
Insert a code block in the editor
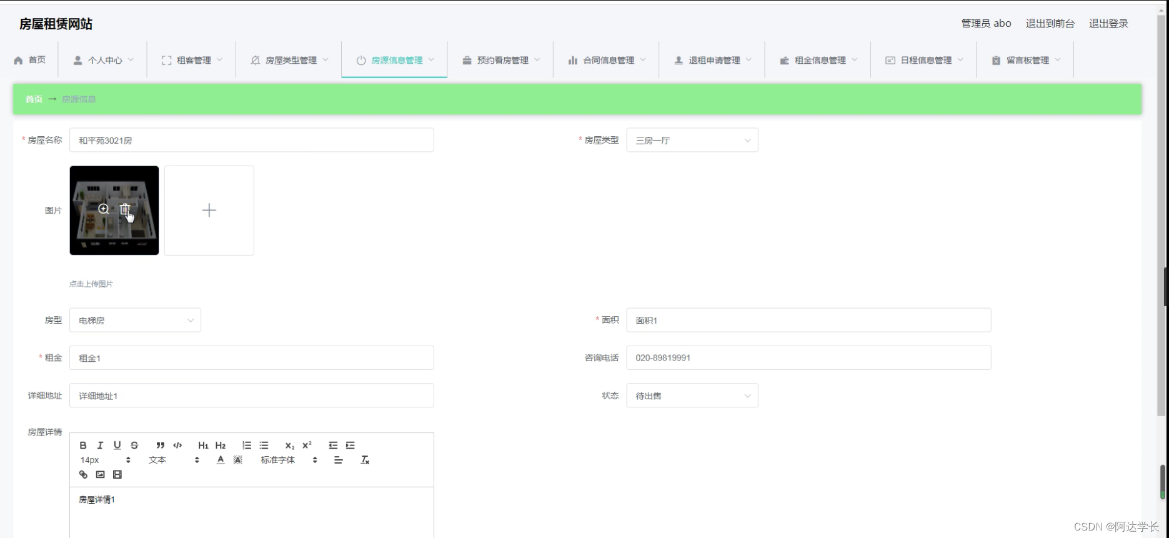(x=177, y=446)
